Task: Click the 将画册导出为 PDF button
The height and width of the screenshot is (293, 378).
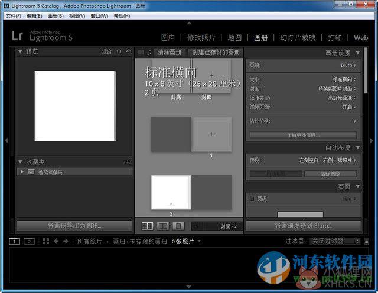Action: 74,226
